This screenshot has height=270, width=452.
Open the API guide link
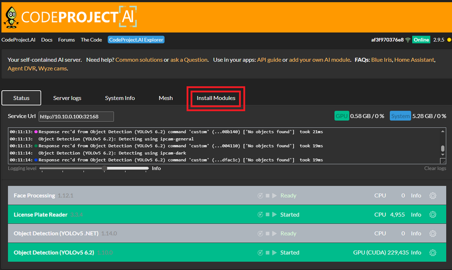pyautogui.click(x=269, y=60)
